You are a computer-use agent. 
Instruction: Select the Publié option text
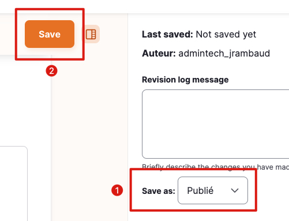[200, 190]
